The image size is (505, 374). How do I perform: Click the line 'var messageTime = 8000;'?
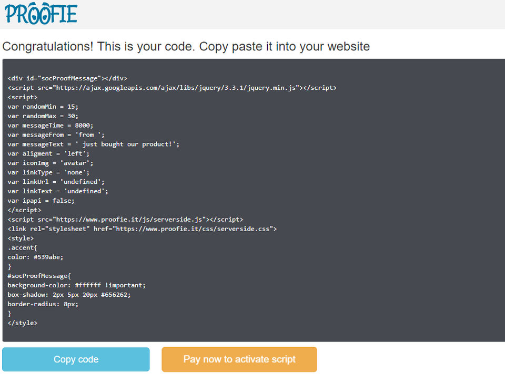coord(50,126)
